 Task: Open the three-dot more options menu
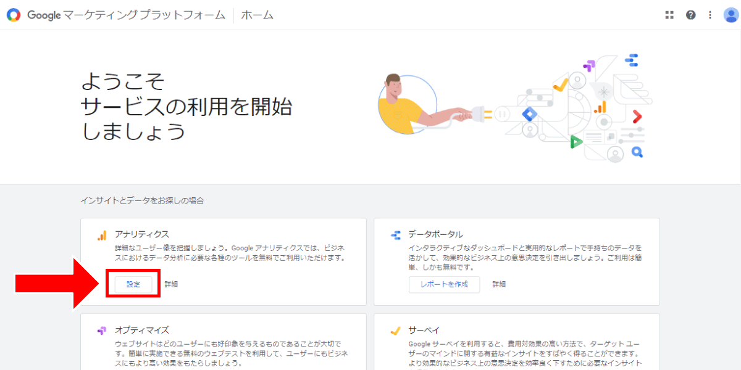point(710,15)
